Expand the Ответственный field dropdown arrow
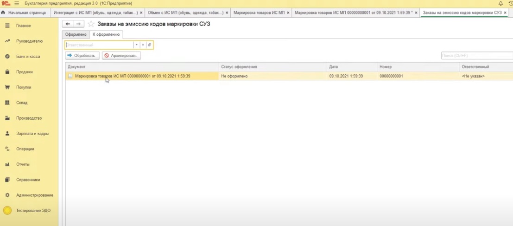 tap(137, 45)
